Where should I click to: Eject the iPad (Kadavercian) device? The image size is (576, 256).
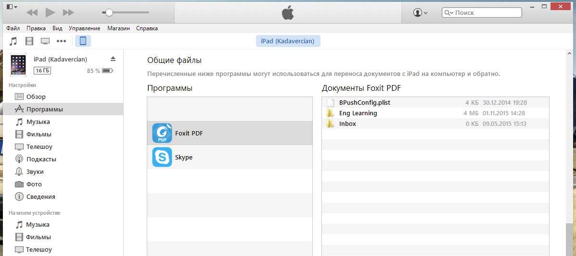[113, 59]
